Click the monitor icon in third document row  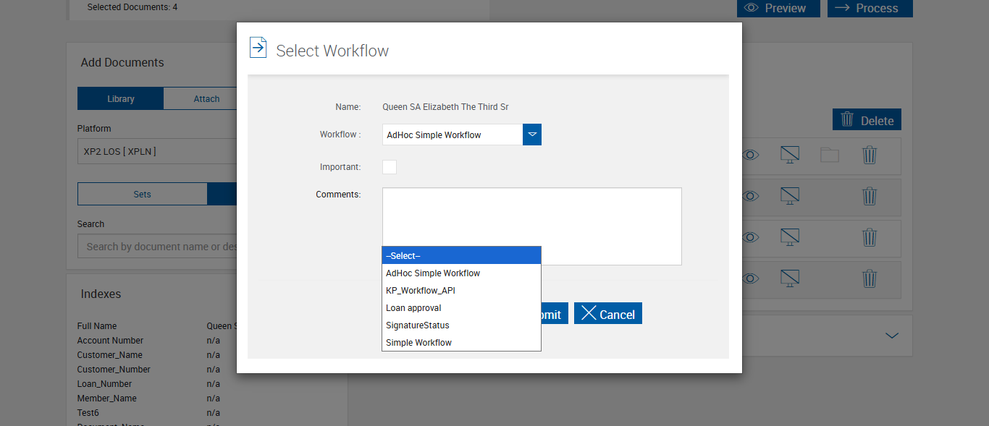[x=790, y=237]
